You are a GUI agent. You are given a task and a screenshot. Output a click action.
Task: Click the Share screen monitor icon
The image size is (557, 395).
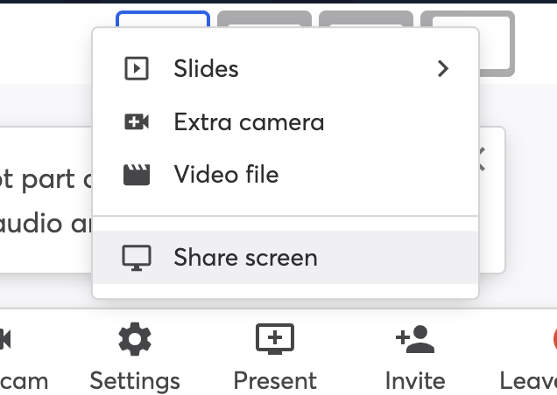[137, 258]
